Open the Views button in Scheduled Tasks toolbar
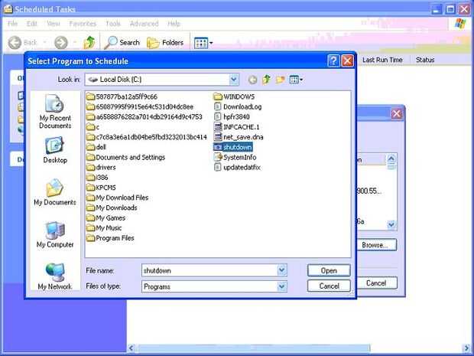 pyautogui.click(x=203, y=43)
